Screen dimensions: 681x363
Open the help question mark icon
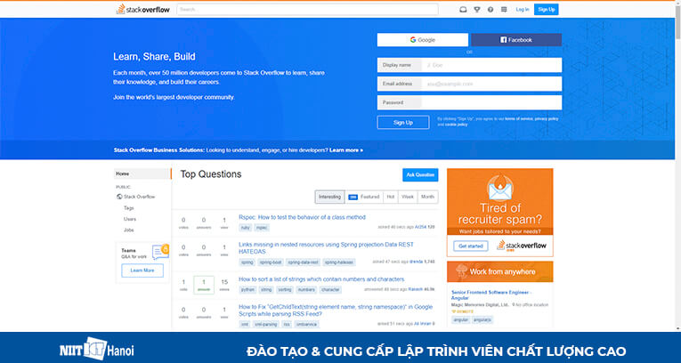490,10
